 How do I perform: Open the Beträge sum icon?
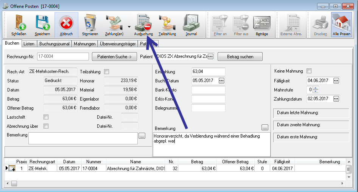click(262, 25)
